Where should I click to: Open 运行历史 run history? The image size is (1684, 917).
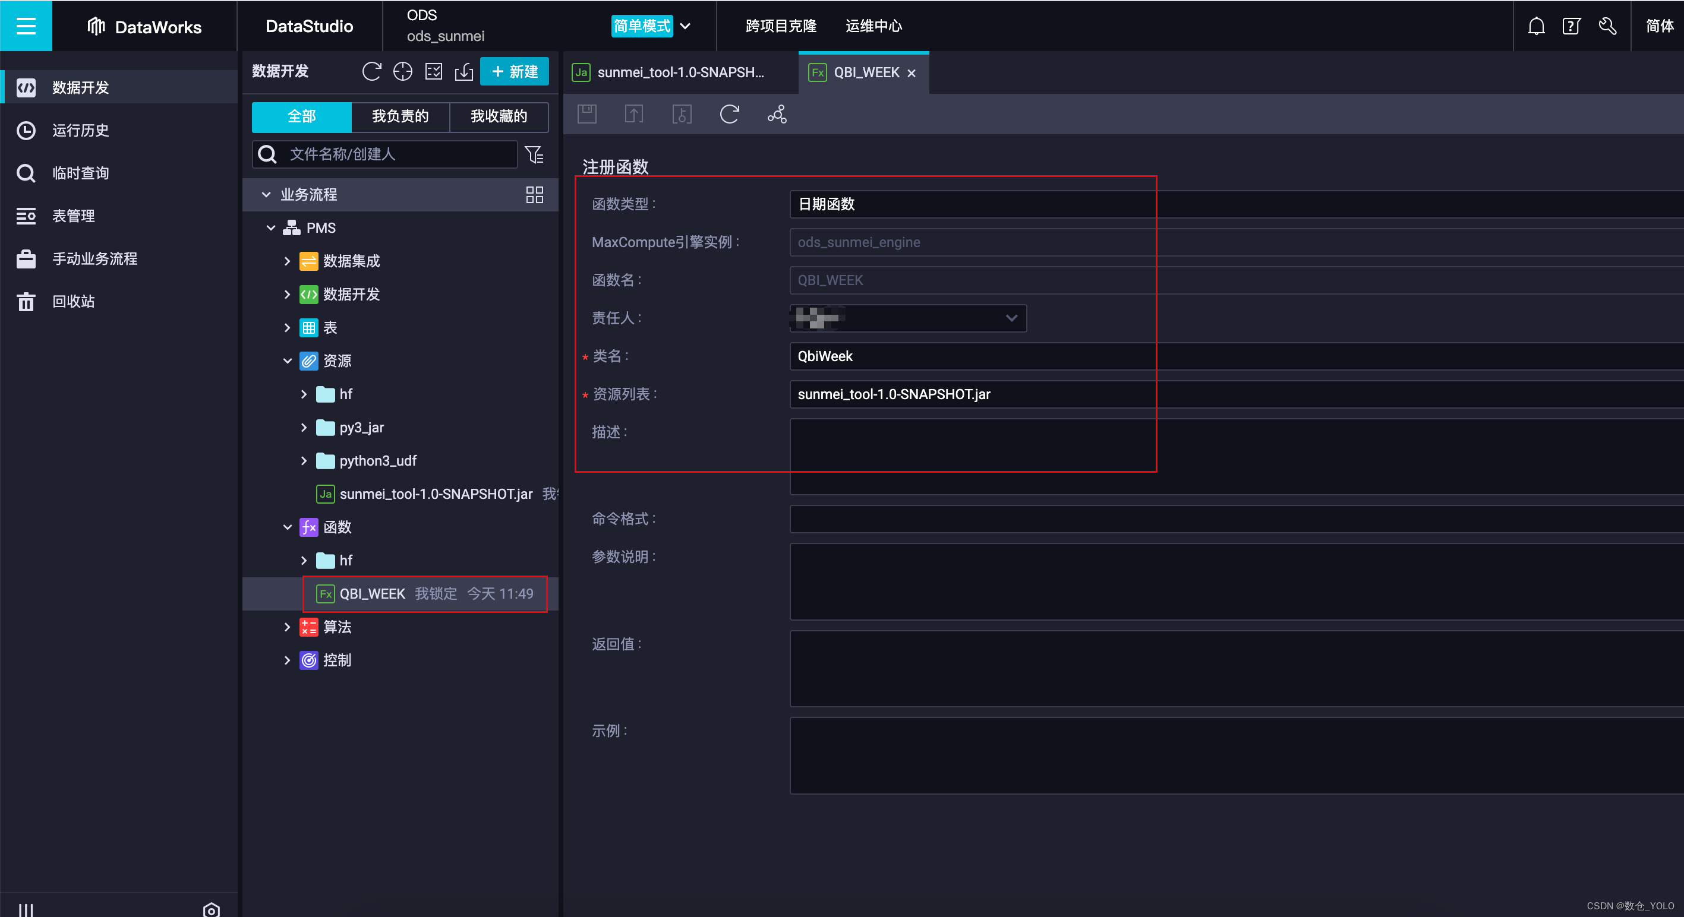[118, 130]
